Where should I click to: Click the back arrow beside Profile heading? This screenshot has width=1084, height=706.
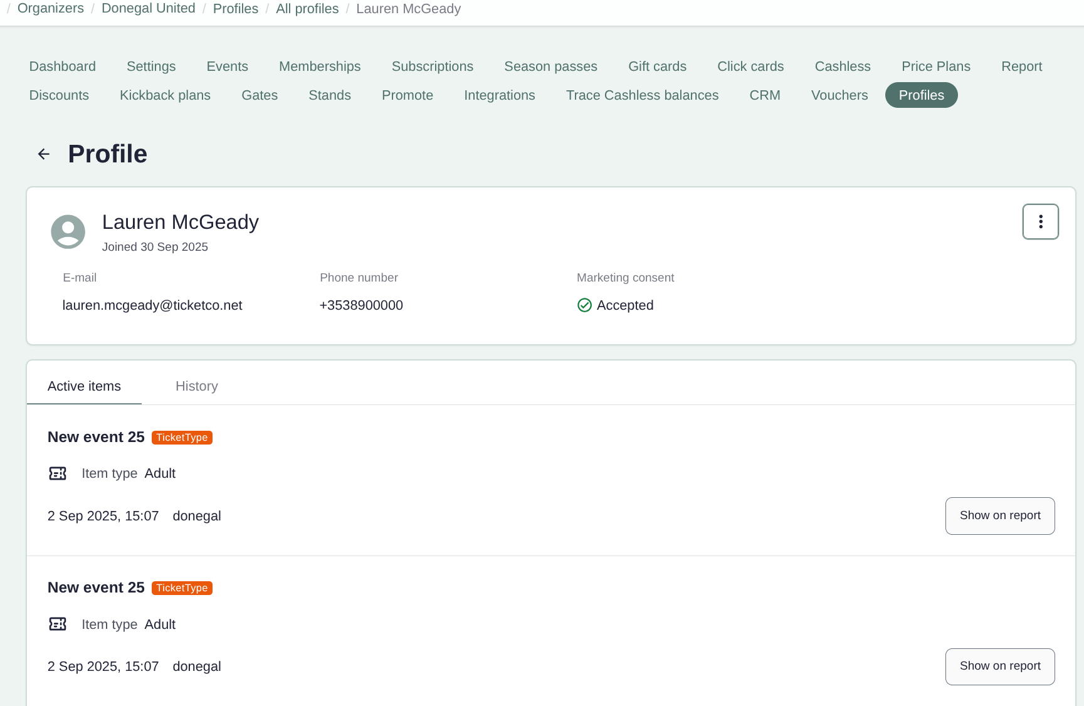43,154
